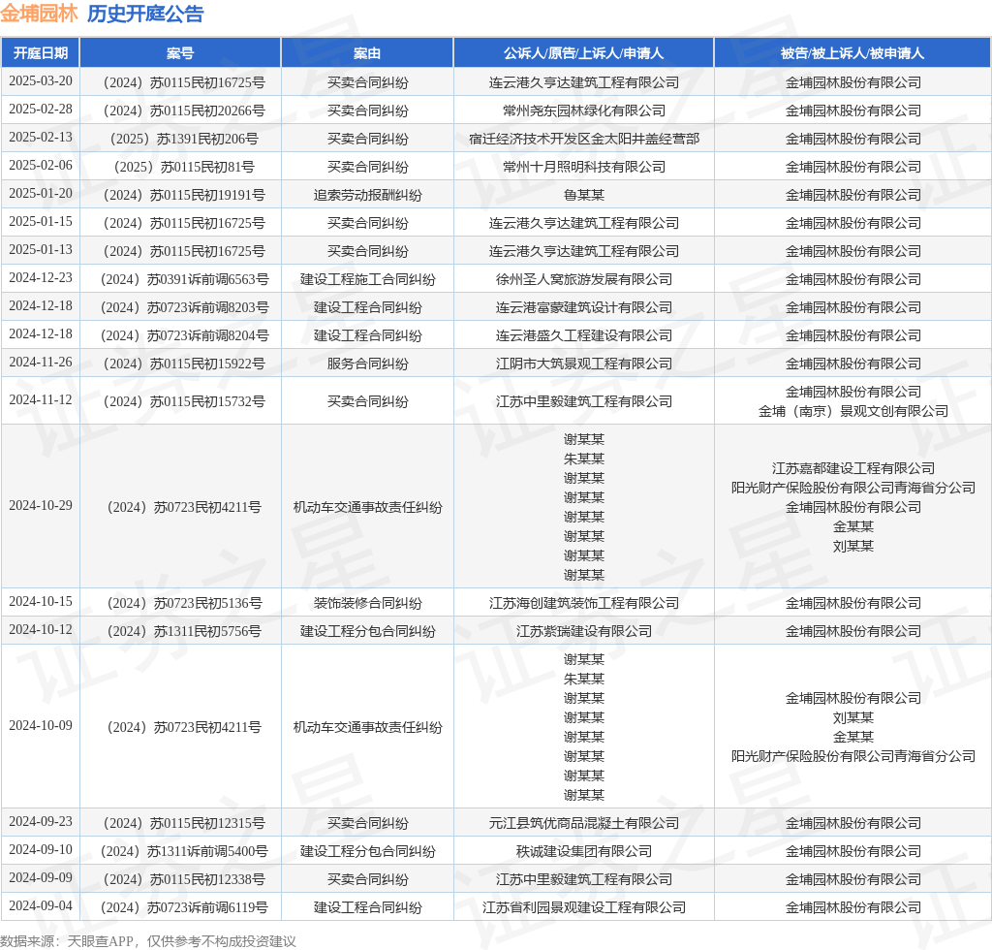
Task: Click plaintiff 江苏紫瑞建设有限公司
Action: tap(584, 631)
